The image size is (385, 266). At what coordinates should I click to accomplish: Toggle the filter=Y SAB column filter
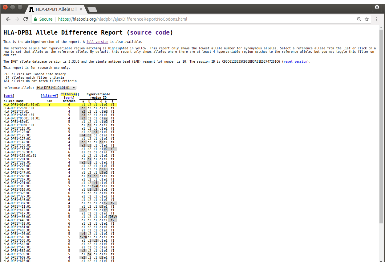point(49,96)
